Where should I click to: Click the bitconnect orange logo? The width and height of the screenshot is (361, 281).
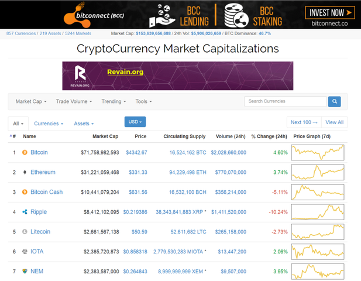[x=77, y=16]
